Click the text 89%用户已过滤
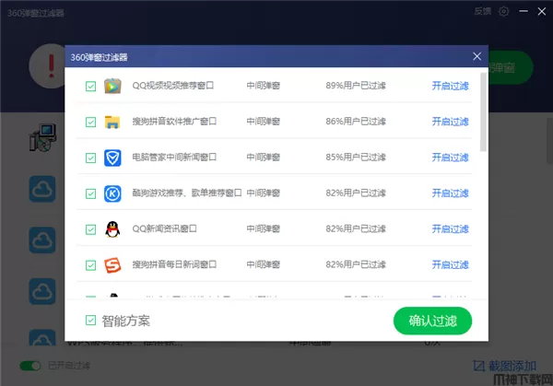Screen dimensions: 553x386 (356, 86)
